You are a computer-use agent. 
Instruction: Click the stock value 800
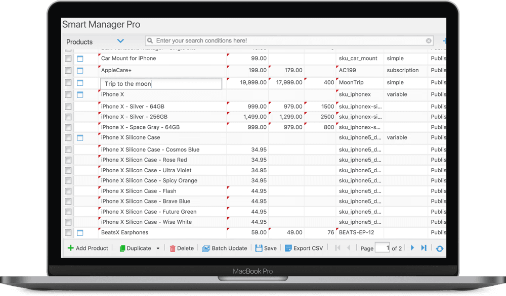click(329, 127)
